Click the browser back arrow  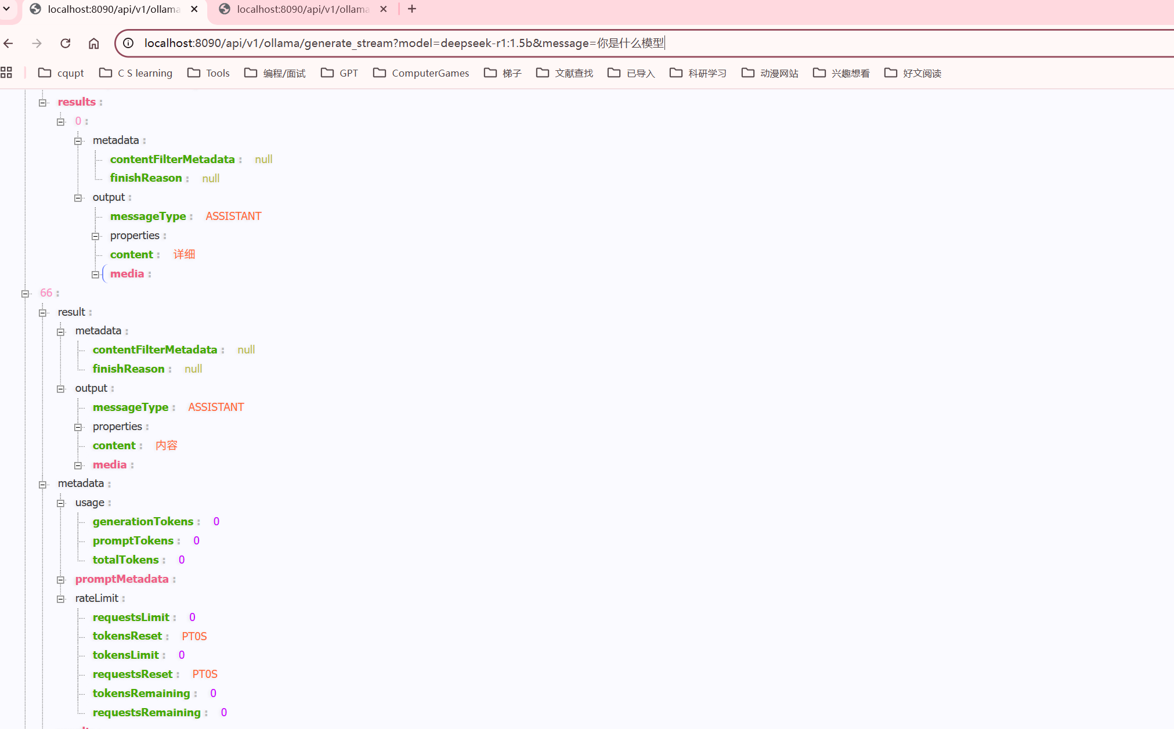[x=8, y=44]
